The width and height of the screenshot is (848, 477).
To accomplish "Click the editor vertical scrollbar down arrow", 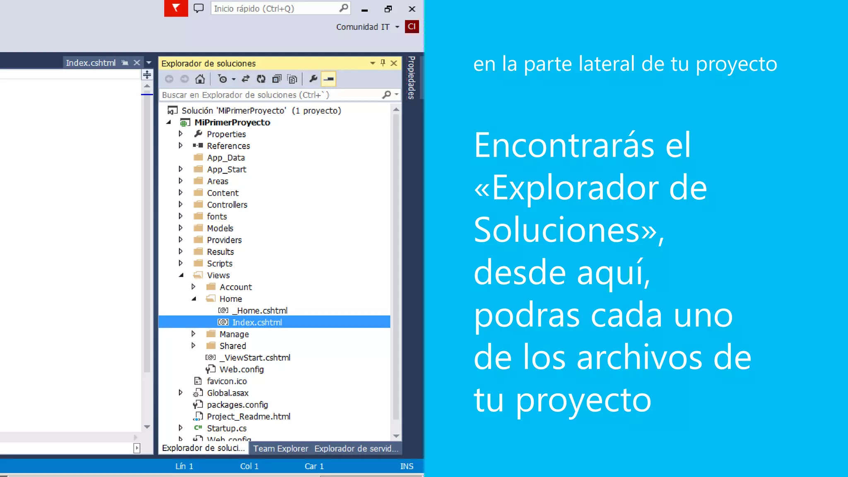I will pyautogui.click(x=147, y=426).
